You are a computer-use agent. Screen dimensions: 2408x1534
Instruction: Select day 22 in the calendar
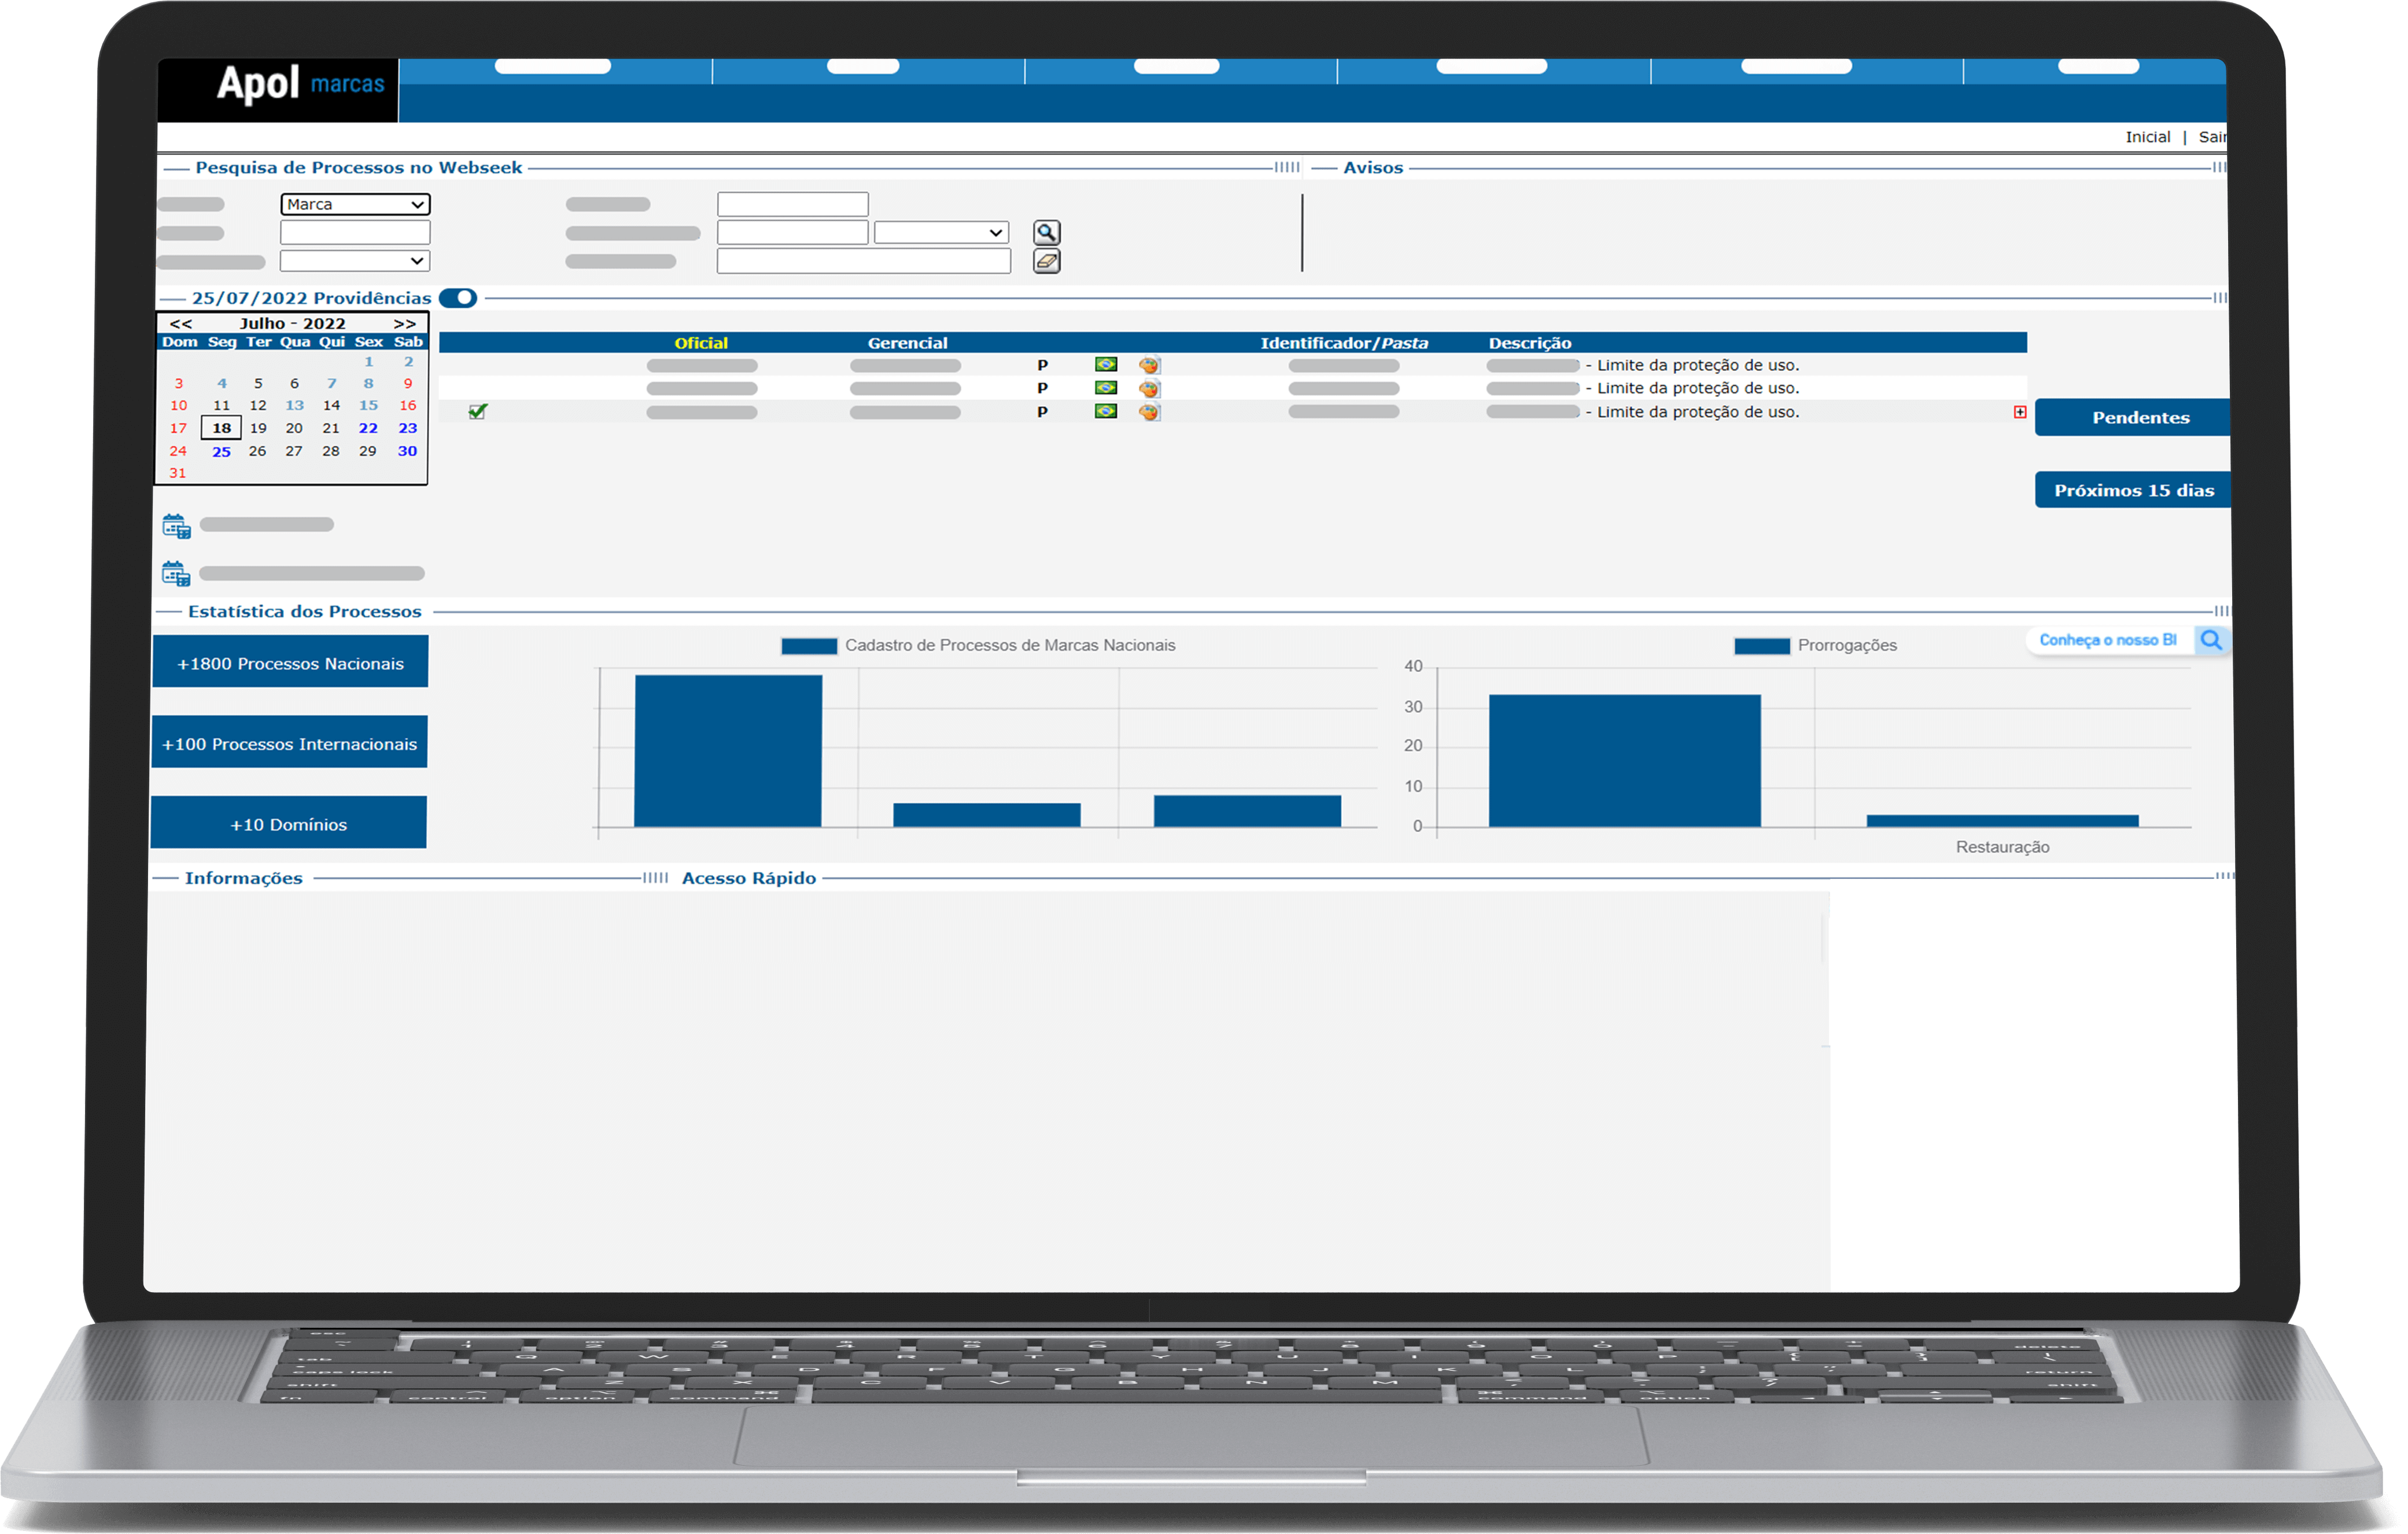(368, 428)
